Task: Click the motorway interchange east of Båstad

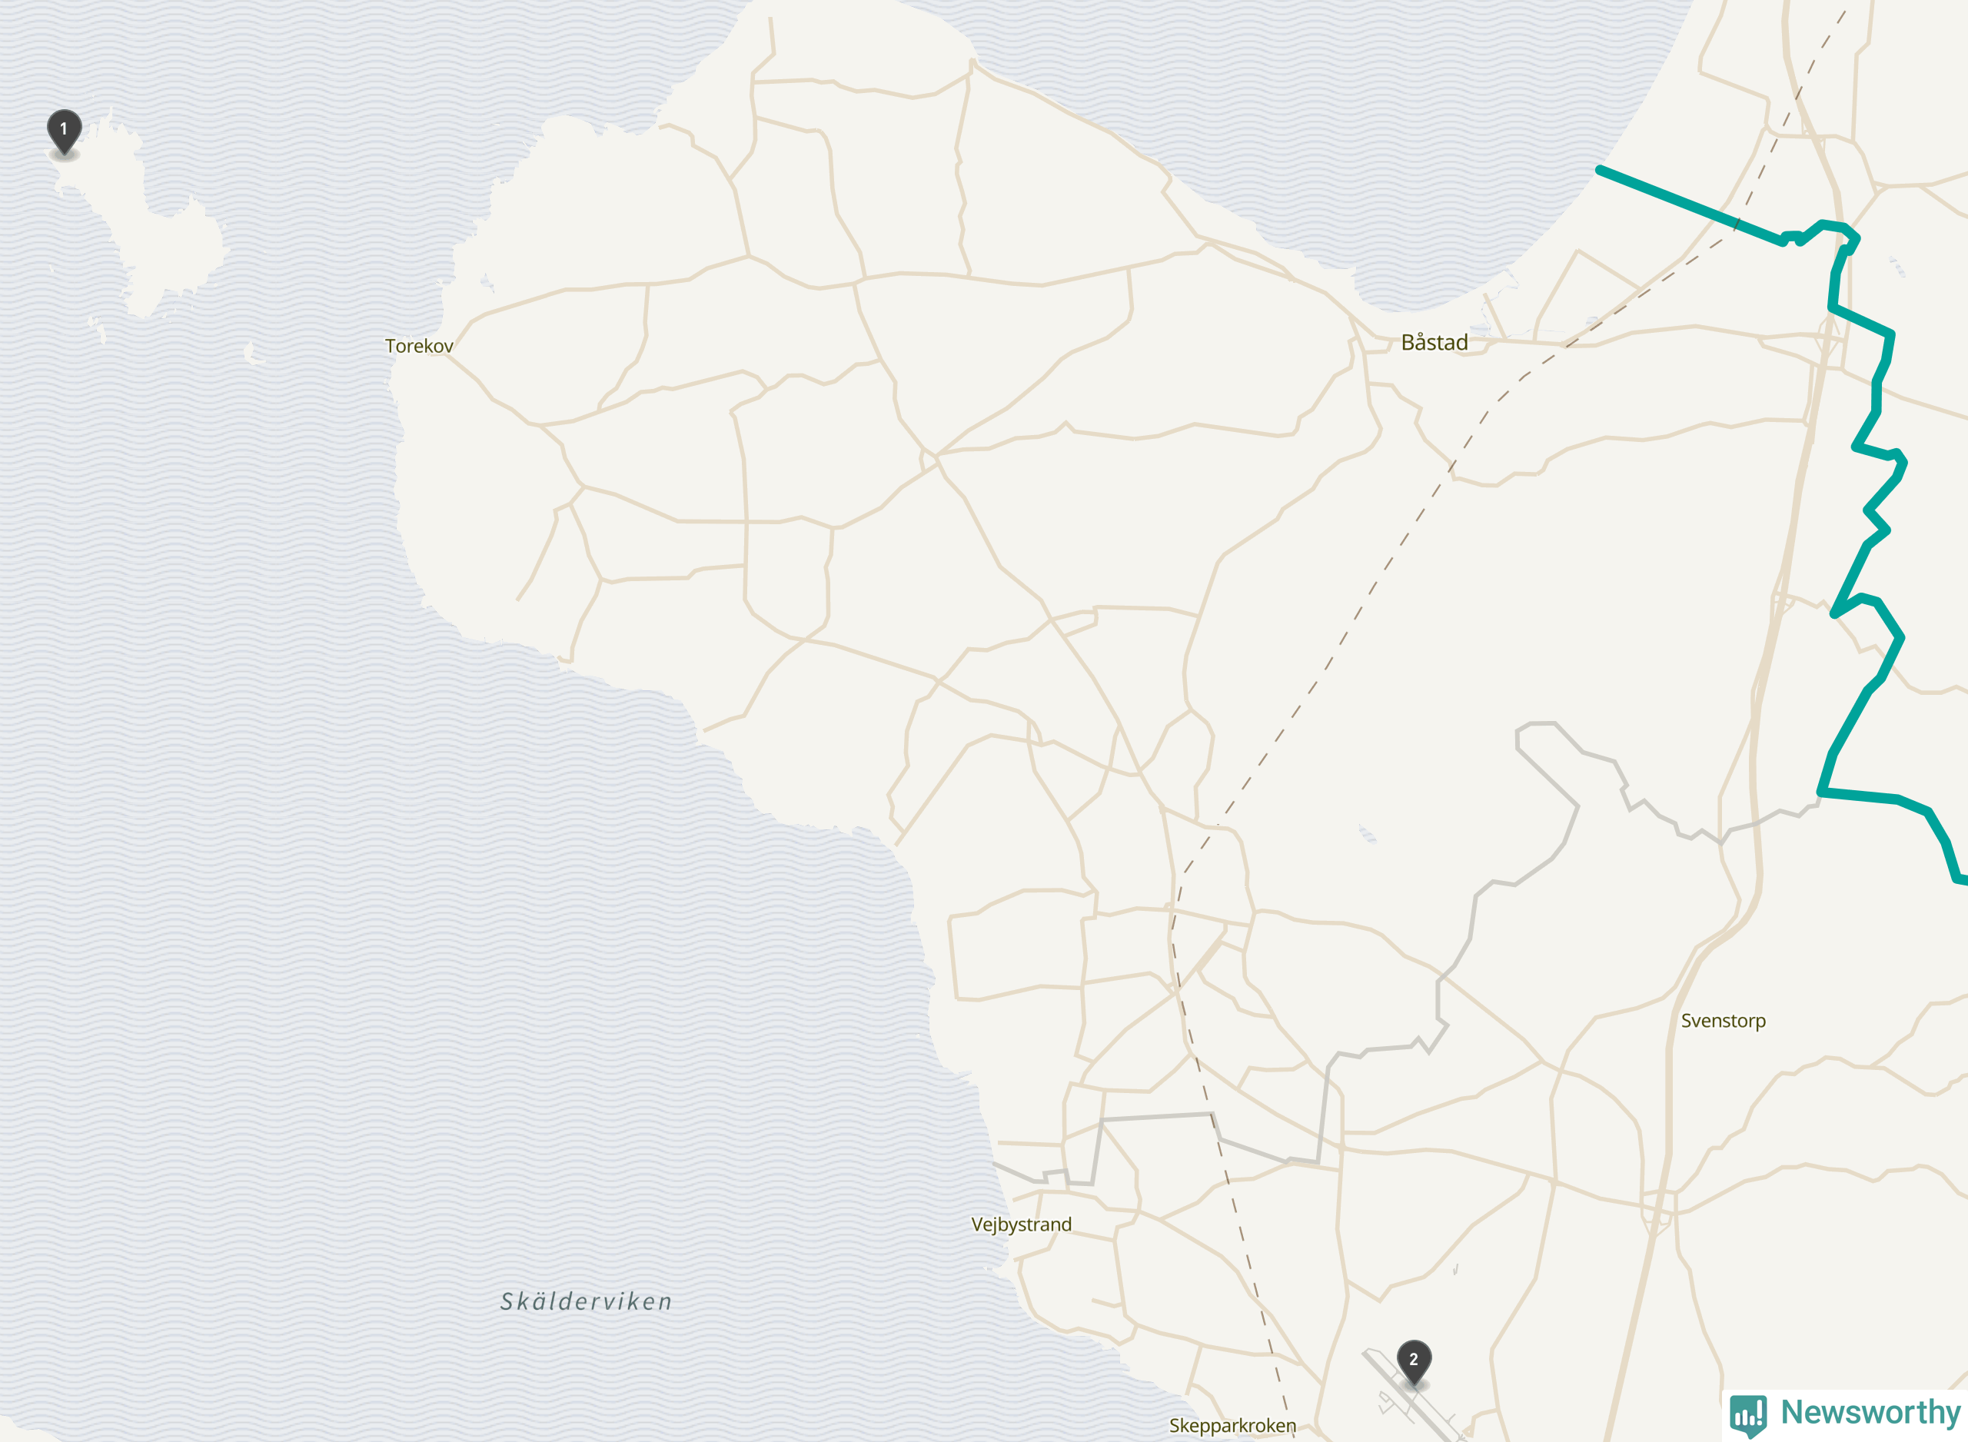Action: pyautogui.click(x=1829, y=341)
